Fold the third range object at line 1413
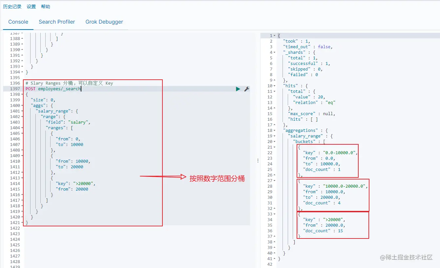This screenshot has height=268, width=440. pyautogui.click(x=22, y=178)
